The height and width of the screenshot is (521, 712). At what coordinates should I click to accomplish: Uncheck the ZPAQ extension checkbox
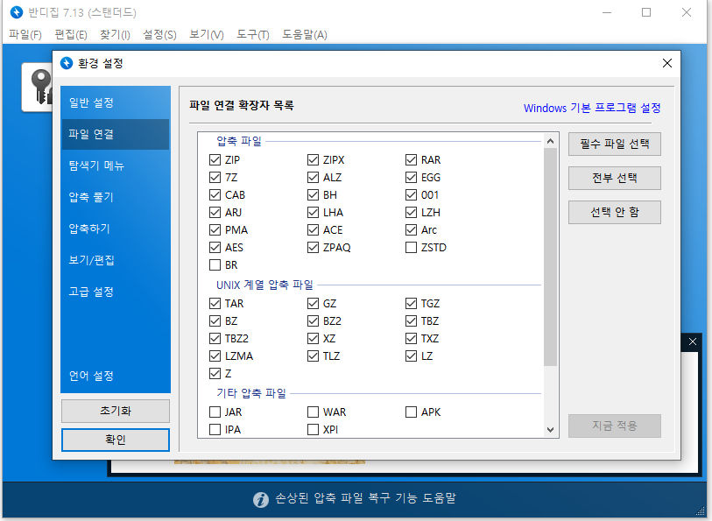click(313, 247)
